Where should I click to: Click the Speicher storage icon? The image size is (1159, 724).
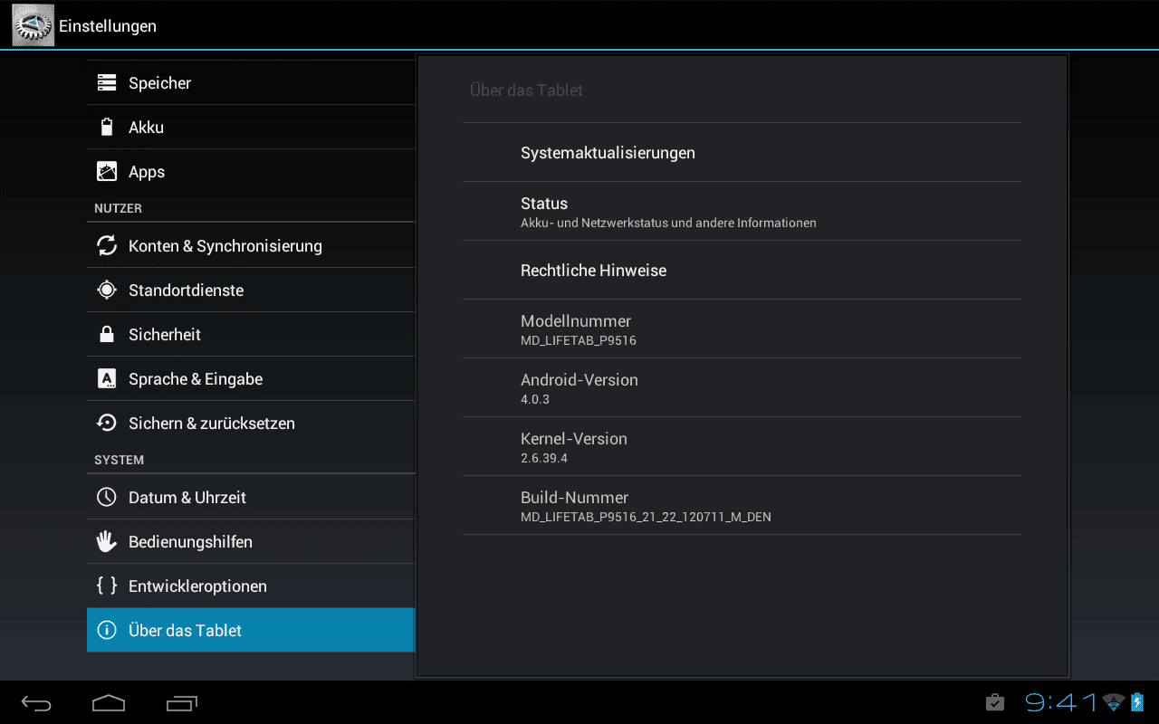(107, 82)
